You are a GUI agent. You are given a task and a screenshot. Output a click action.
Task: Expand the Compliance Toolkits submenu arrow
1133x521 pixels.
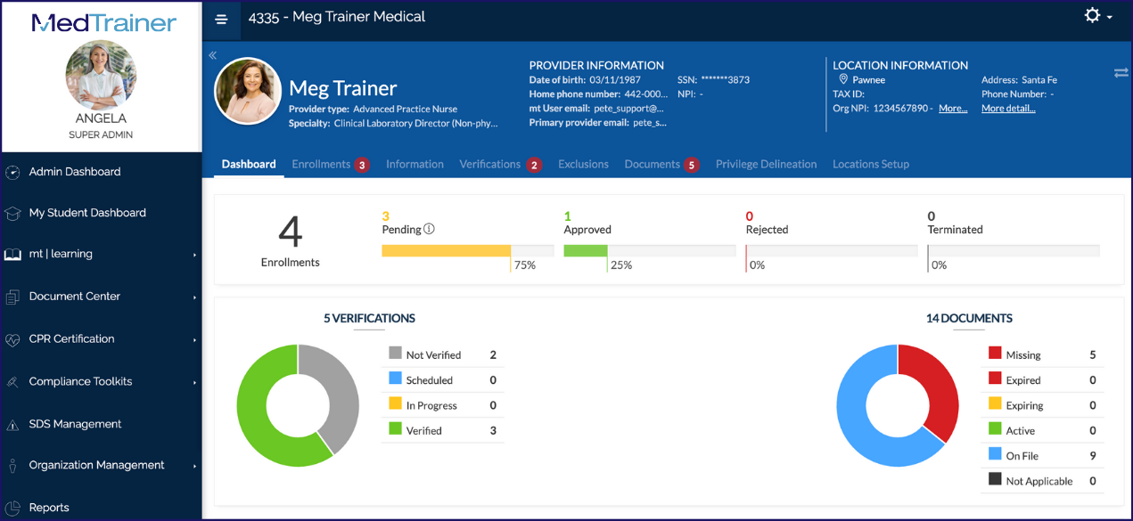pos(194,383)
